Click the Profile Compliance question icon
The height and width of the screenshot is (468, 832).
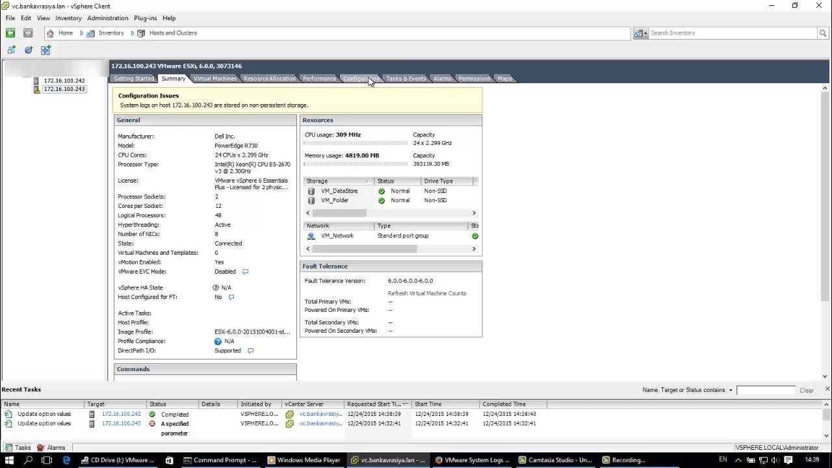(x=218, y=341)
